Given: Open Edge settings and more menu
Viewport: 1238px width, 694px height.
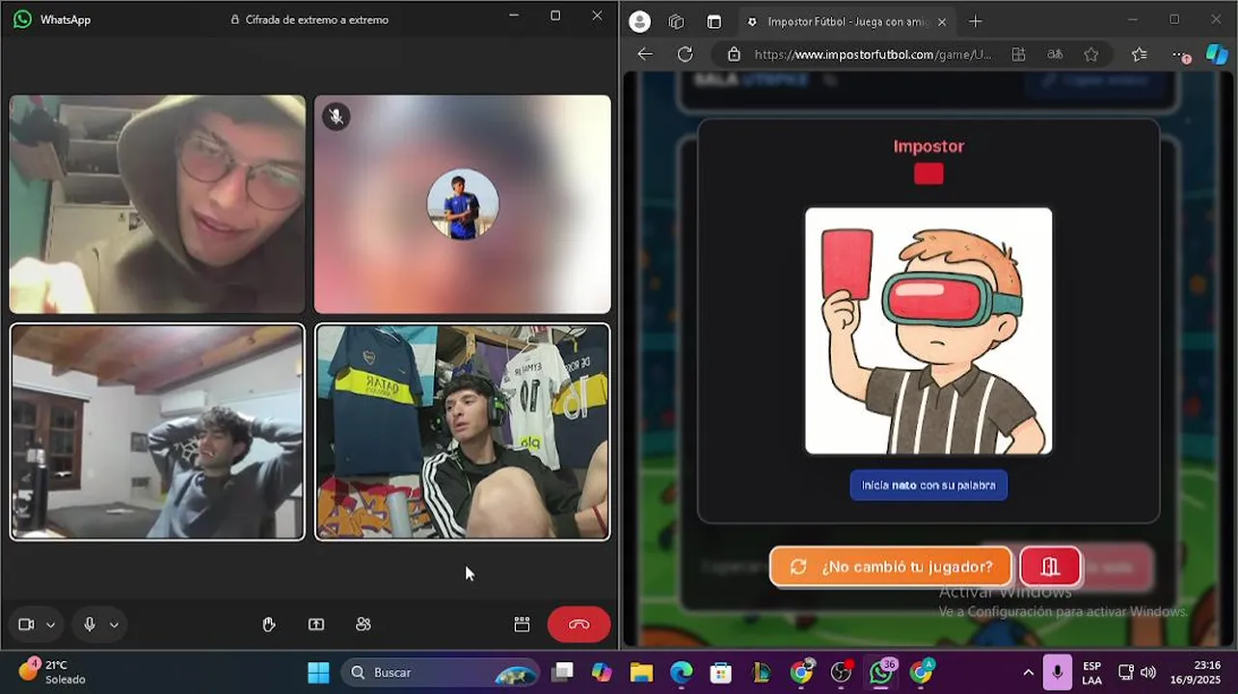Looking at the screenshot, I should (1180, 54).
